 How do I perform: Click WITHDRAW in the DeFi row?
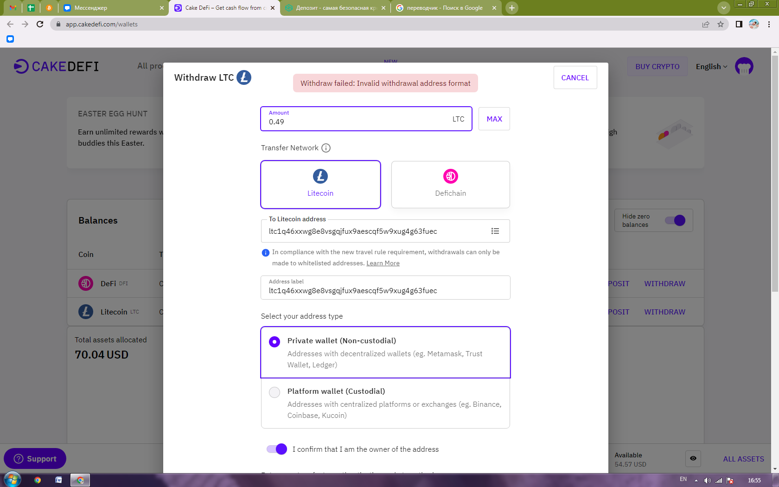click(x=664, y=283)
